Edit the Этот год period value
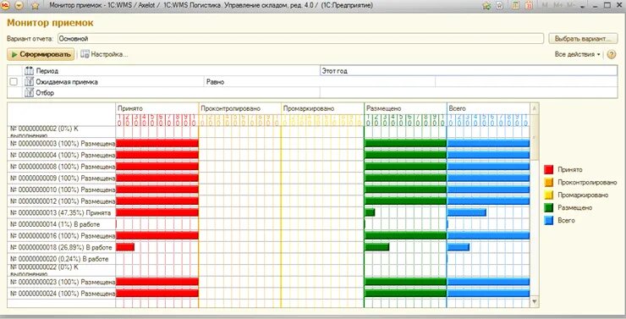626x319 pixels. (x=469, y=71)
